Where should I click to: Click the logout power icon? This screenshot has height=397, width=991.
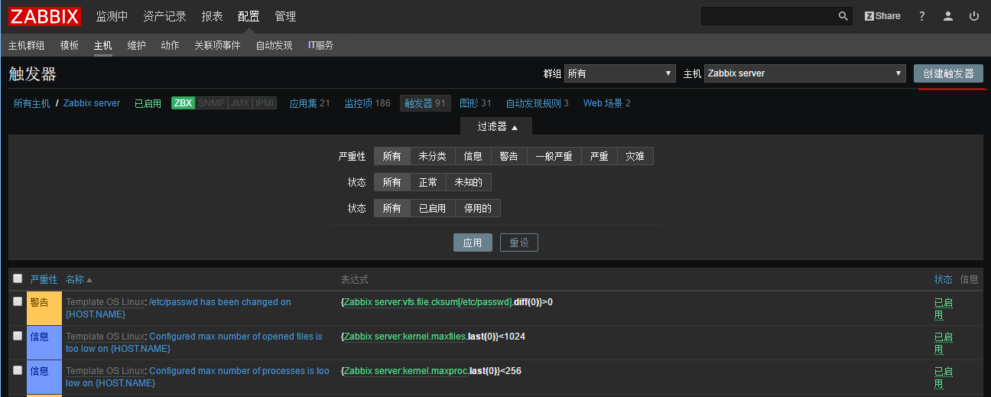pos(974,16)
